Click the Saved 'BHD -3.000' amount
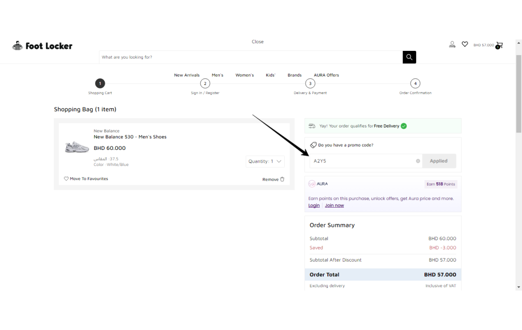Image resolution: width=522 pixels, height=330 pixels. tap(443, 247)
